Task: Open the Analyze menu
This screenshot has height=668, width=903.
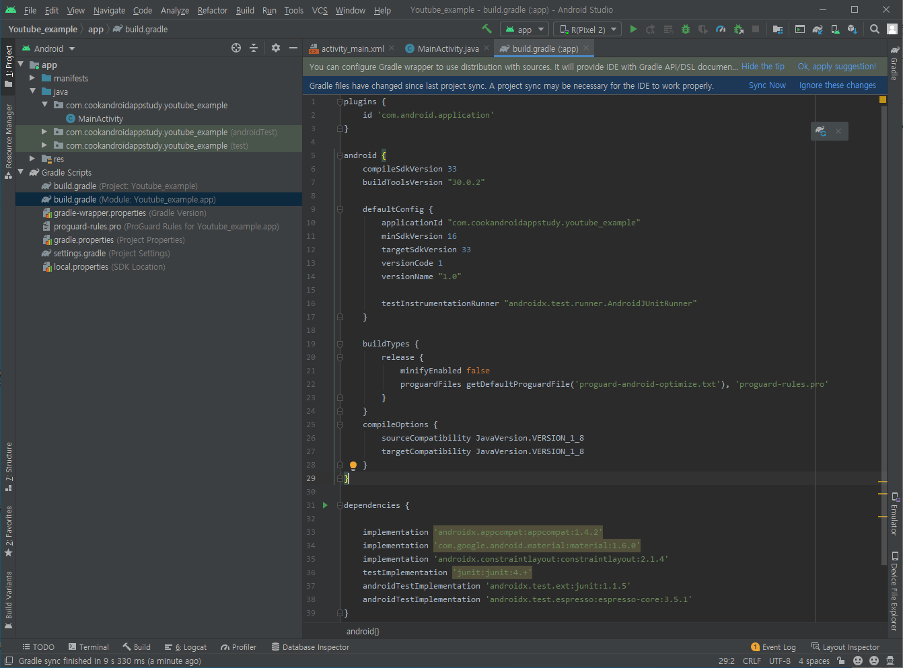Action: (x=175, y=10)
